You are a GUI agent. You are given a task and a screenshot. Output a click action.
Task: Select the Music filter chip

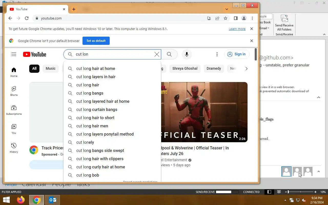click(x=50, y=68)
